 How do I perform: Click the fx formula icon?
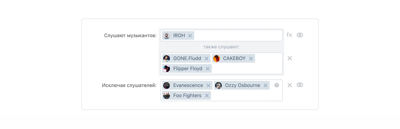[289, 35]
